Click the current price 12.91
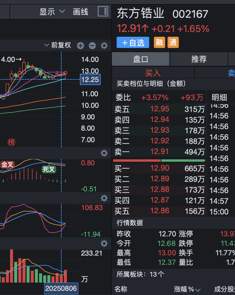 [133, 28]
